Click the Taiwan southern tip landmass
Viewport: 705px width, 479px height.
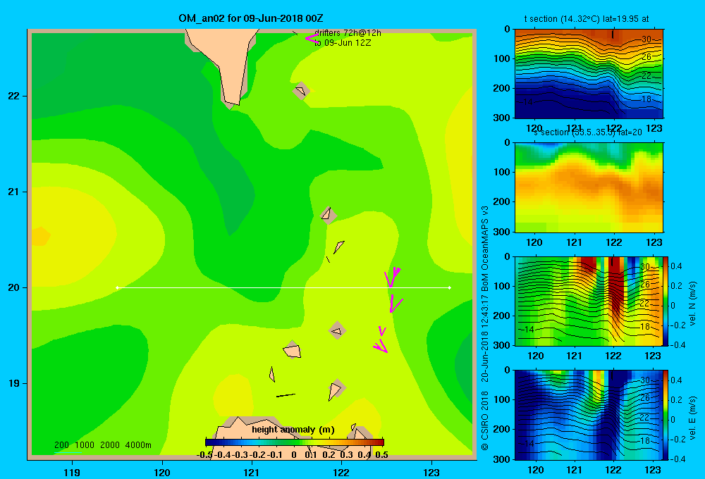227,63
